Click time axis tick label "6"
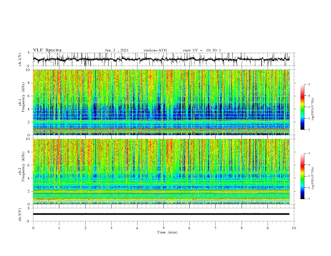 coord(189,228)
